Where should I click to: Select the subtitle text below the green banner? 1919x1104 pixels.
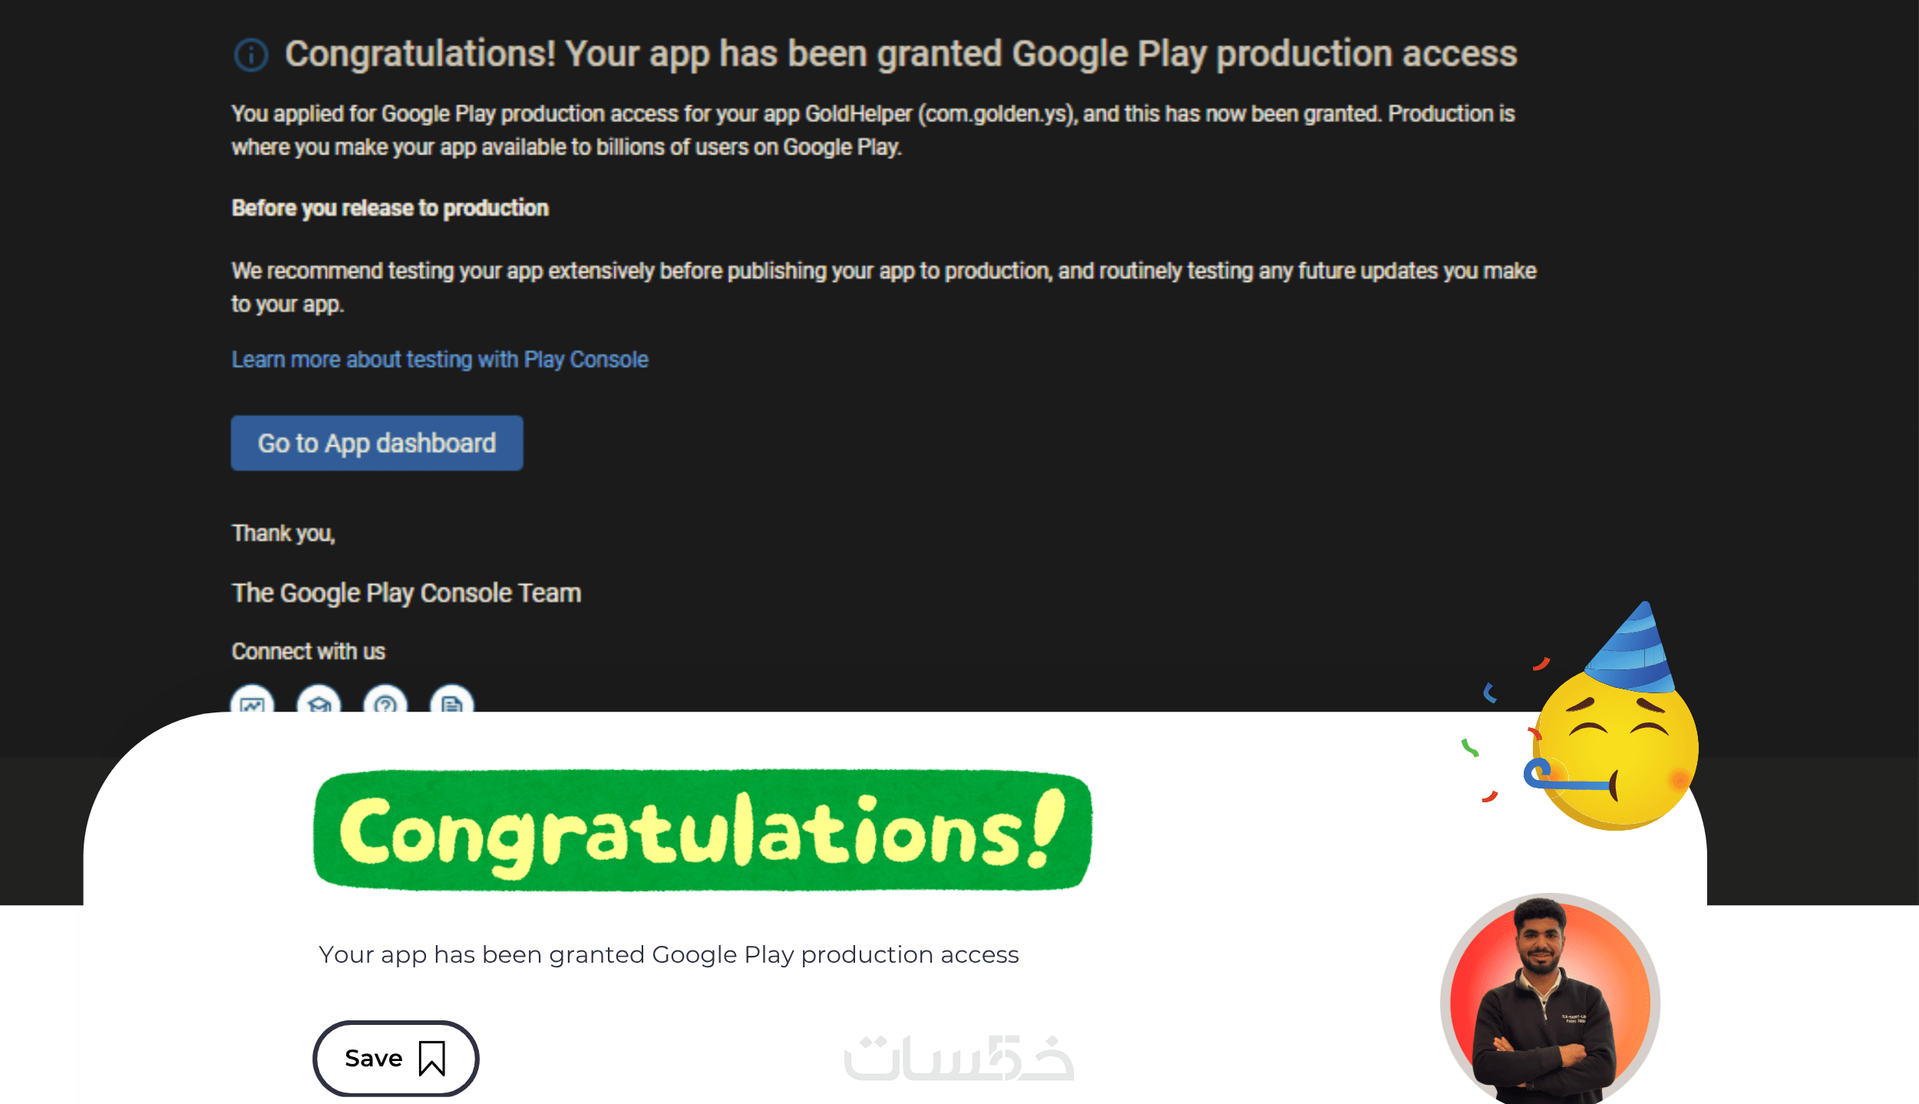tap(669, 954)
